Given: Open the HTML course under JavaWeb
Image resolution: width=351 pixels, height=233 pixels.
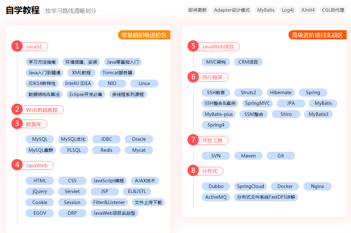Looking at the screenshot, I should (40, 180).
